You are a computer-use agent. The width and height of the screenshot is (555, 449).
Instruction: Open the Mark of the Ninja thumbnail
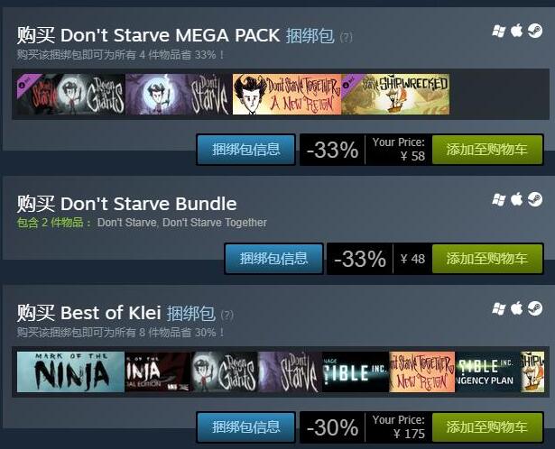tap(70, 372)
